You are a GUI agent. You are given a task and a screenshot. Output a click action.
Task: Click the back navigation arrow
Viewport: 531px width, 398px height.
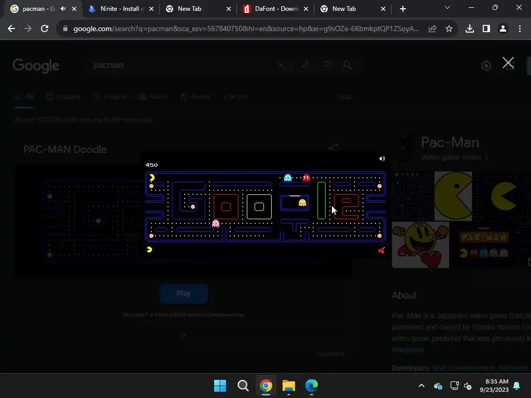point(11,29)
